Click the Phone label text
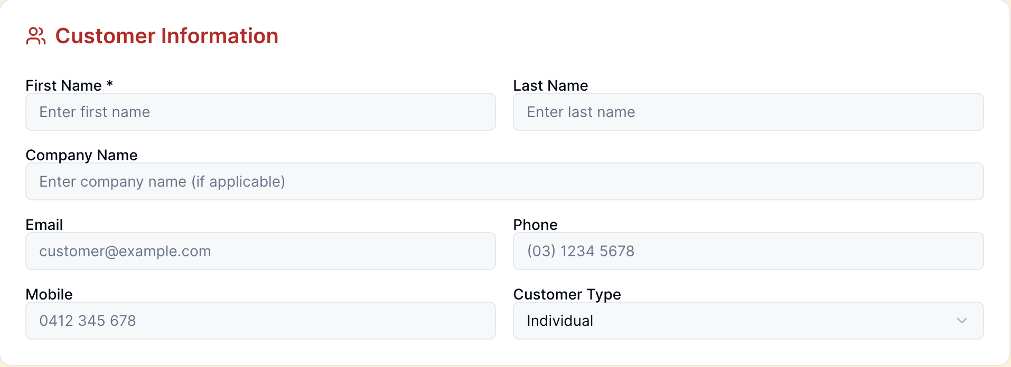The image size is (1011, 367). 535,225
